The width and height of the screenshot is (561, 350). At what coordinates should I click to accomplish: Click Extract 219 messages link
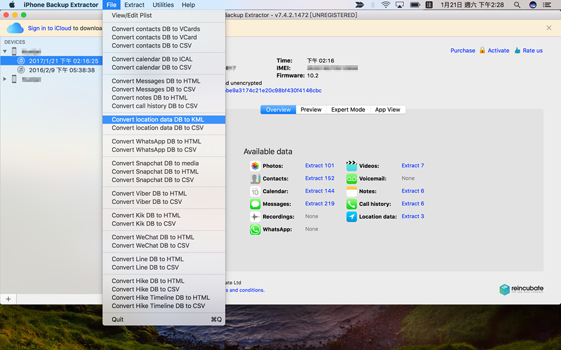[x=320, y=204]
